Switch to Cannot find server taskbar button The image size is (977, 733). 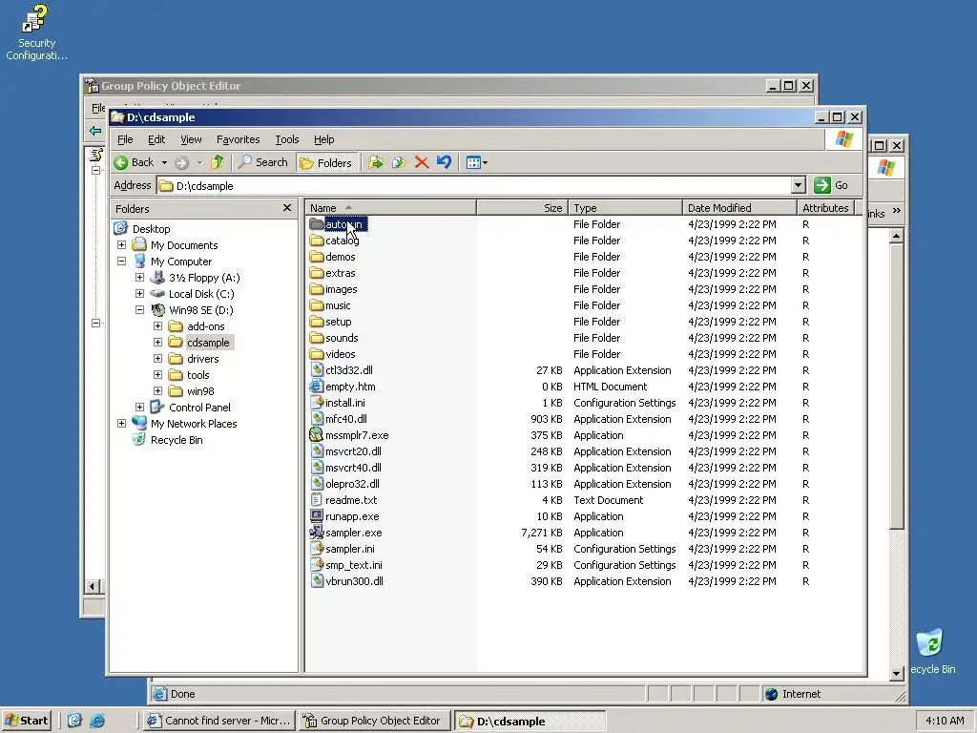pyautogui.click(x=218, y=721)
